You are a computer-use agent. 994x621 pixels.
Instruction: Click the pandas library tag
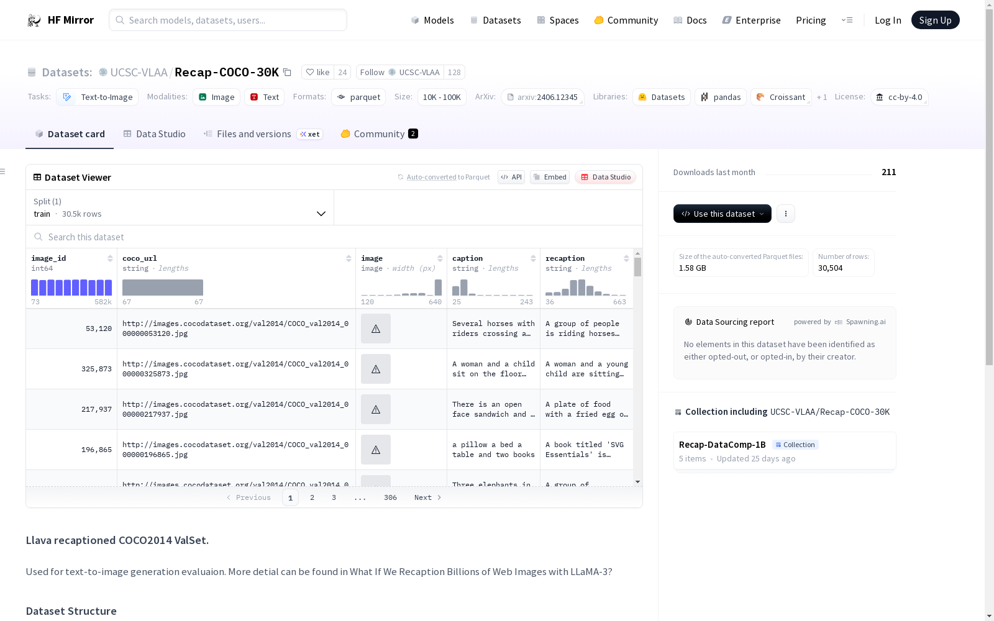(x=721, y=97)
